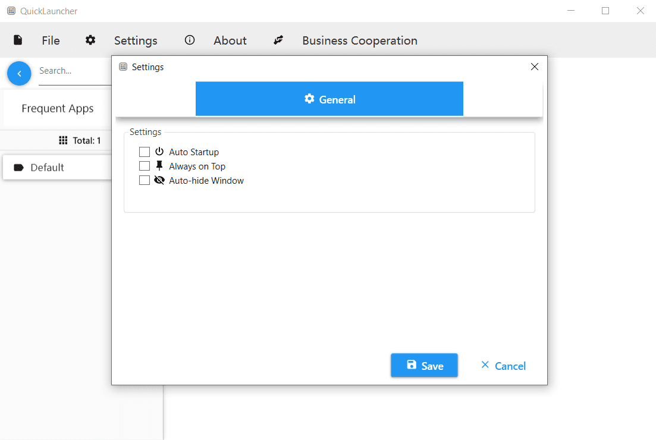Viewport: 656px width, 440px height.
Task: Enable the Auto Startup checkbox
Action: 145,152
